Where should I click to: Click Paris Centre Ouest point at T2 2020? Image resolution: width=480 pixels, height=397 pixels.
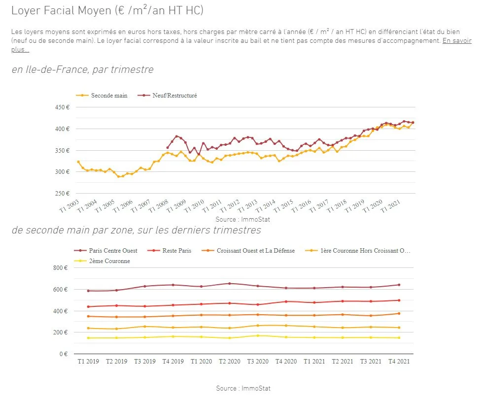229,284
